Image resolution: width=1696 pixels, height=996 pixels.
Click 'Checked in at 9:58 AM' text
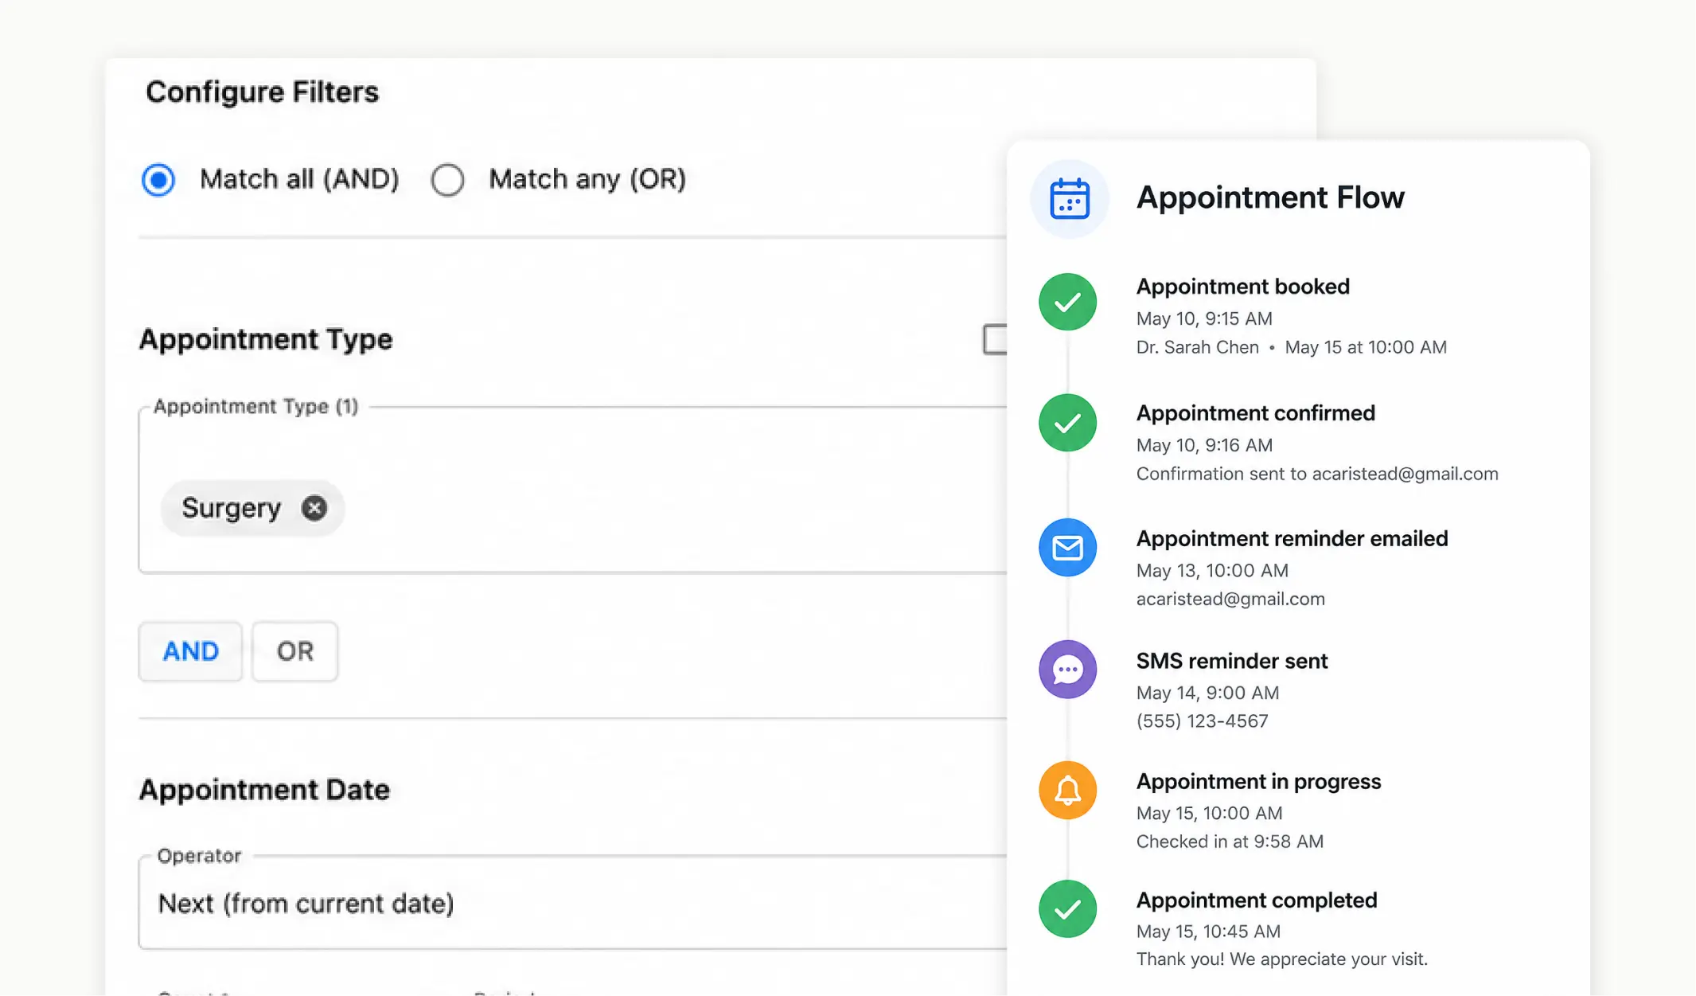[1230, 842]
